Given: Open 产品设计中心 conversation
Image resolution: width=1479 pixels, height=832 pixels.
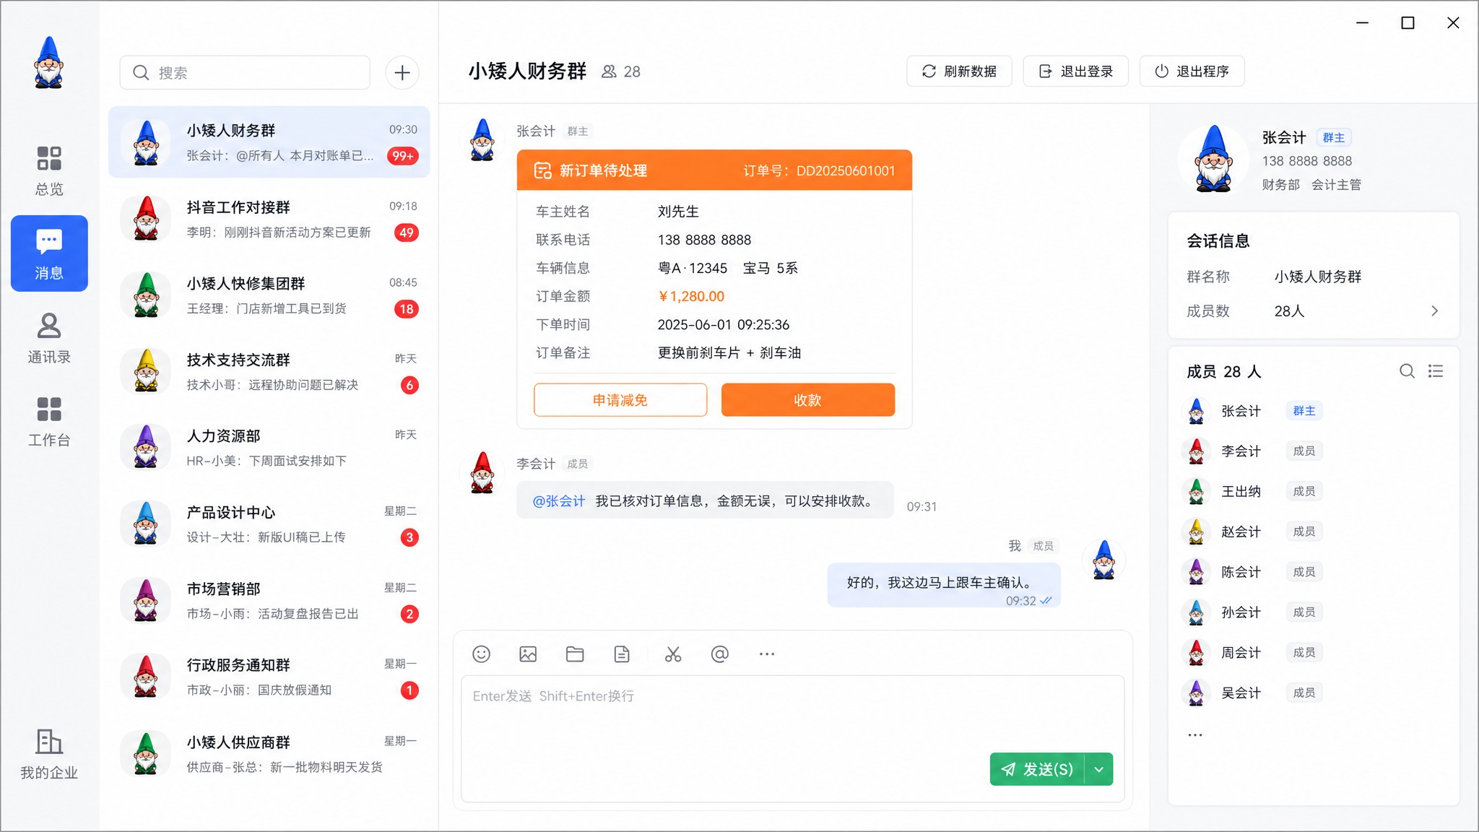Looking at the screenshot, I should pyautogui.click(x=269, y=524).
